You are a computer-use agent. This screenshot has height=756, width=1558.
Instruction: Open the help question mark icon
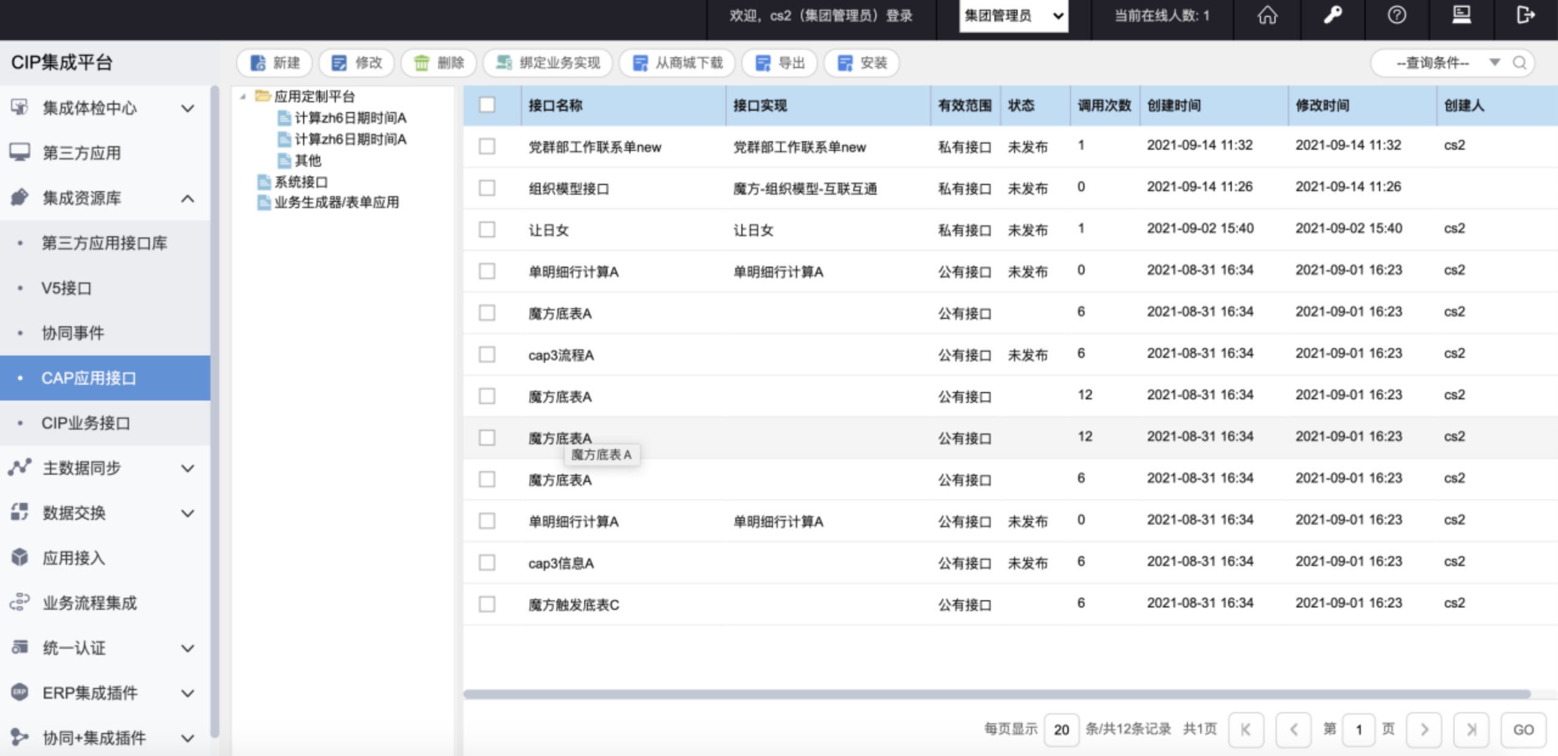1397,16
